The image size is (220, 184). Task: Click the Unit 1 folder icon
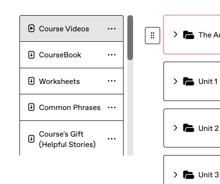point(188,82)
